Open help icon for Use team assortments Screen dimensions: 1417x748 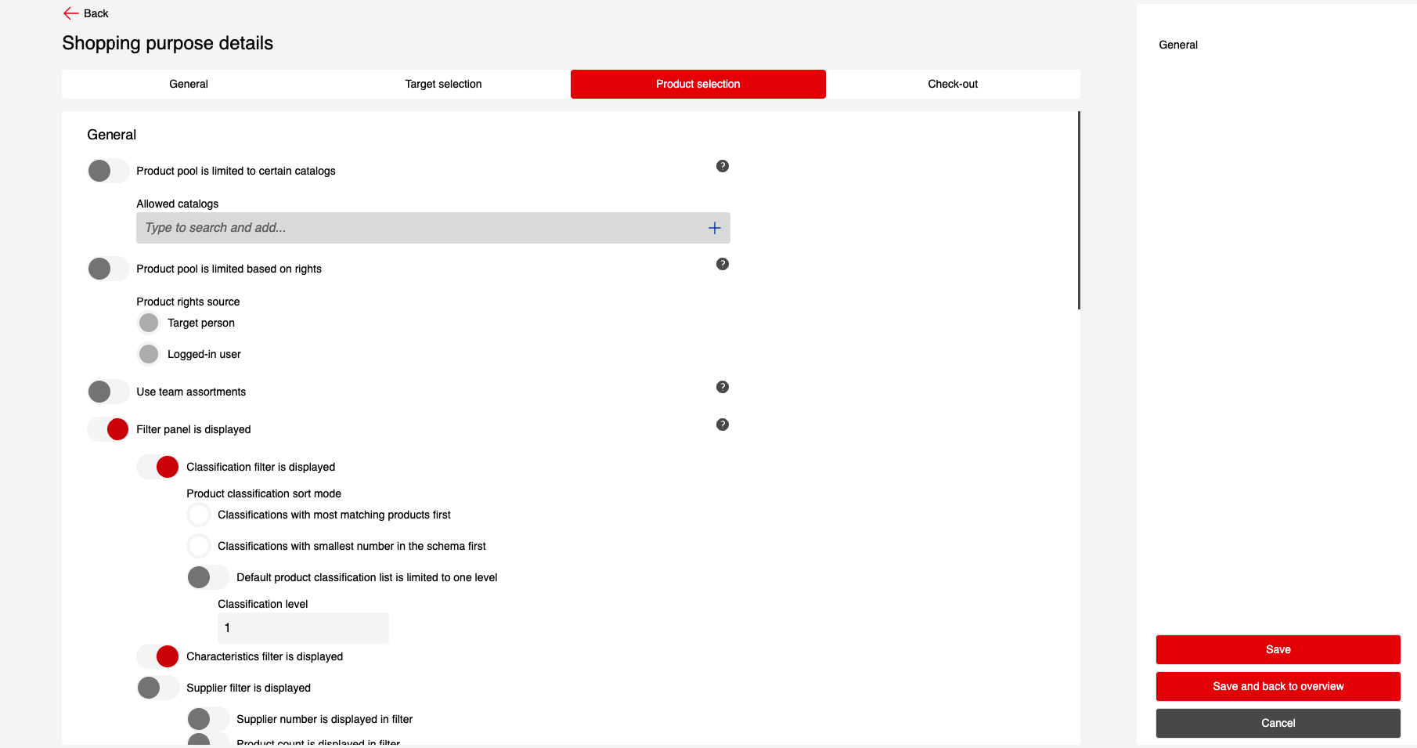point(722,387)
